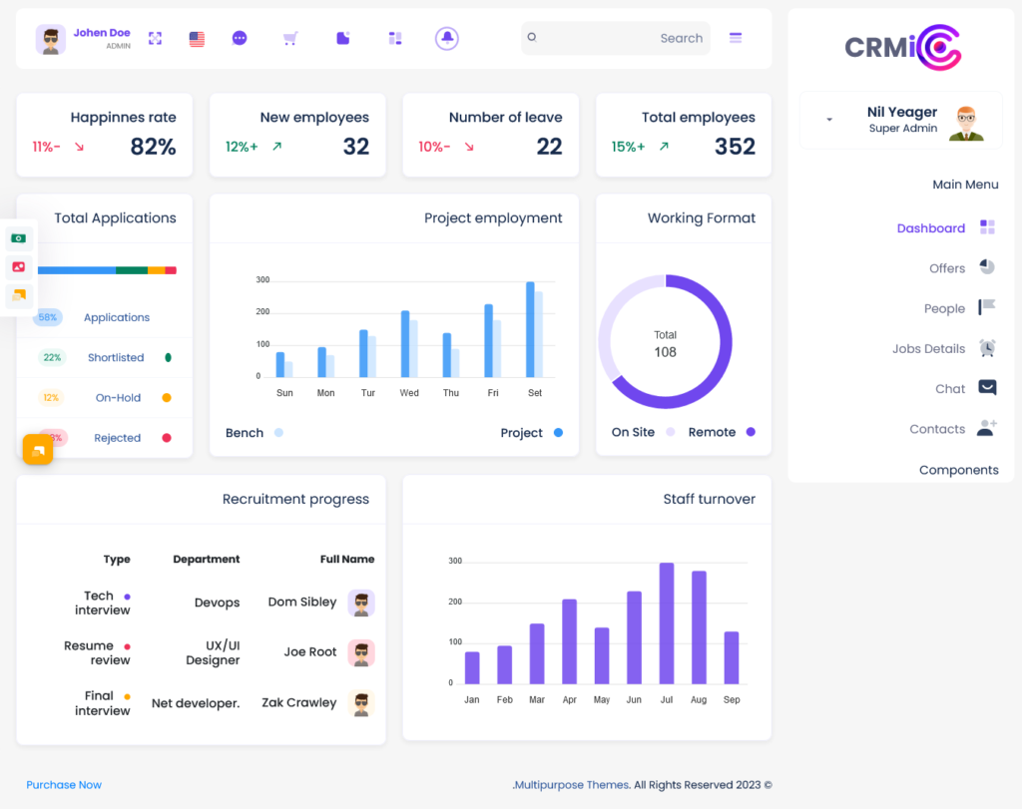
Task: Click the Happiness rate down-trend arrow
Action: point(80,148)
